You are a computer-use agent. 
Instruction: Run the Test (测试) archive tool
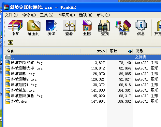point(51,28)
